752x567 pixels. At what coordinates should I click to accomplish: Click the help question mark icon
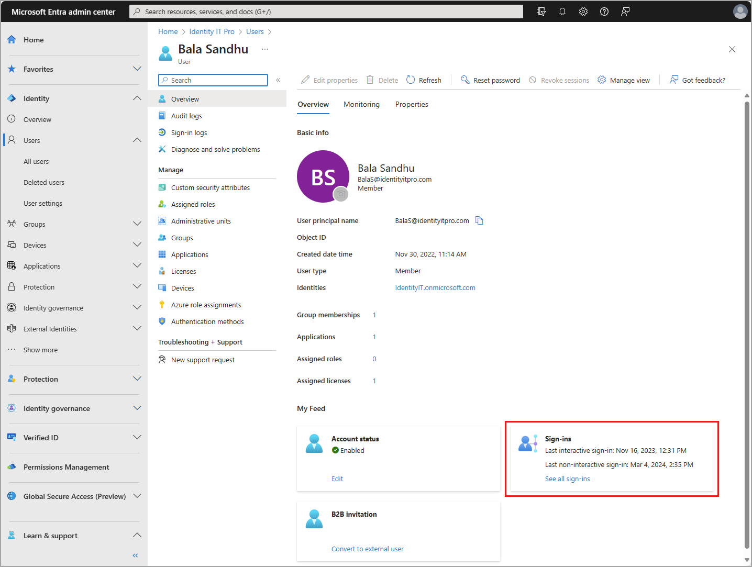pyautogui.click(x=604, y=12)
